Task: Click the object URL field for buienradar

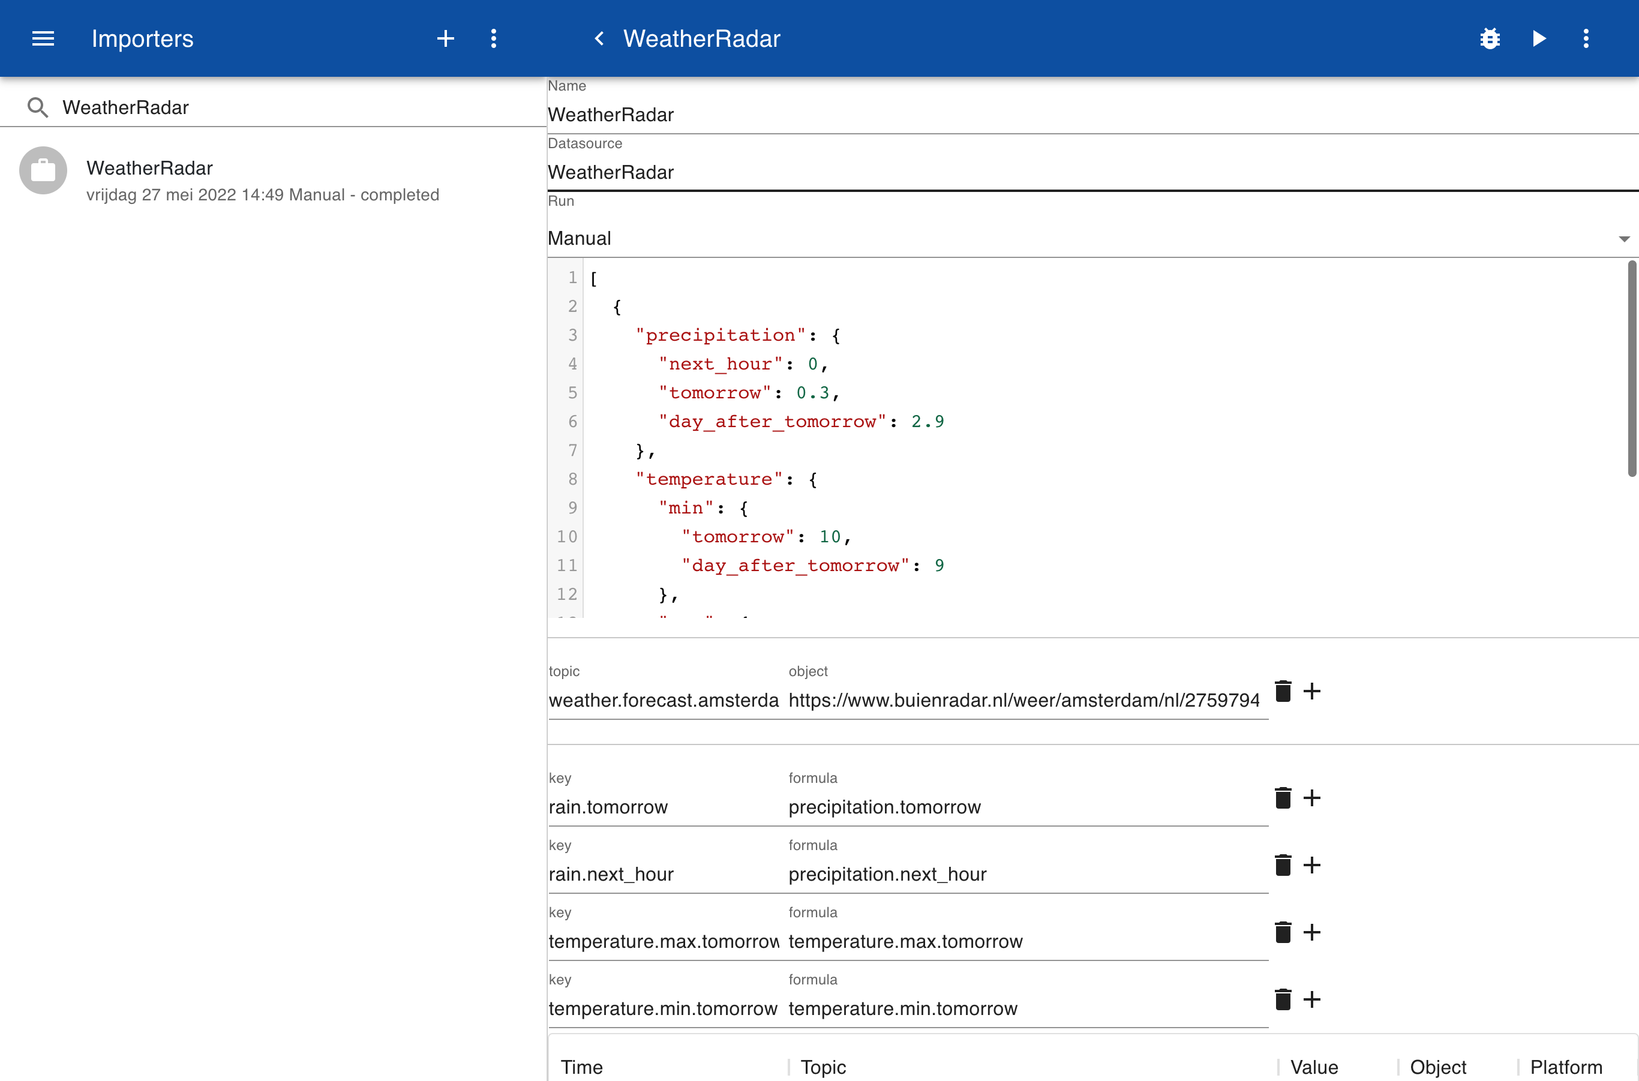Action: [x=1028, y=699]
